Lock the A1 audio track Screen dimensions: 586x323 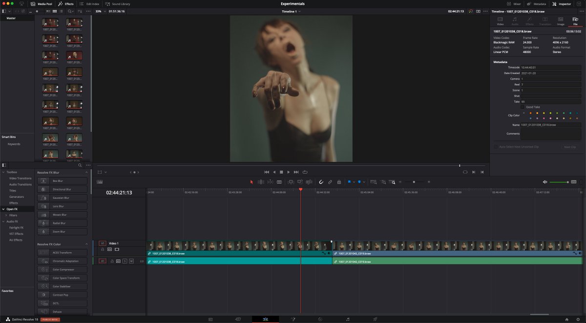[x=112, y=261]
